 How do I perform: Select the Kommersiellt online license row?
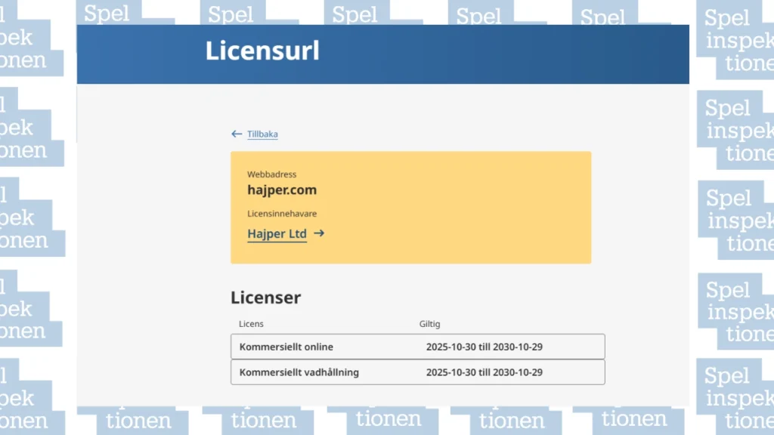[x=417, y=346]
